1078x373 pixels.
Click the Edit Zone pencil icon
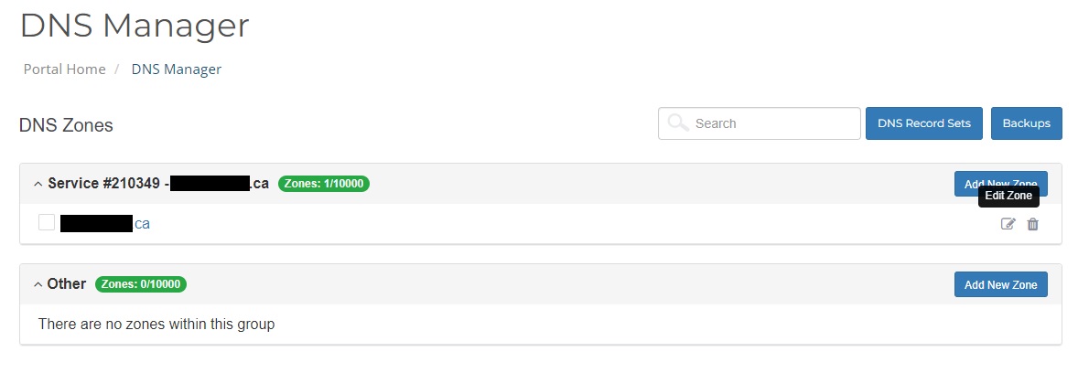coord(1008,224)
